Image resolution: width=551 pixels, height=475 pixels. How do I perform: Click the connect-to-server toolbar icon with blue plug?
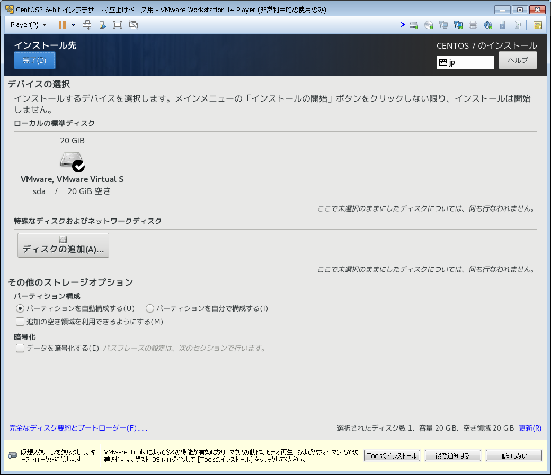tap(102, 25)
